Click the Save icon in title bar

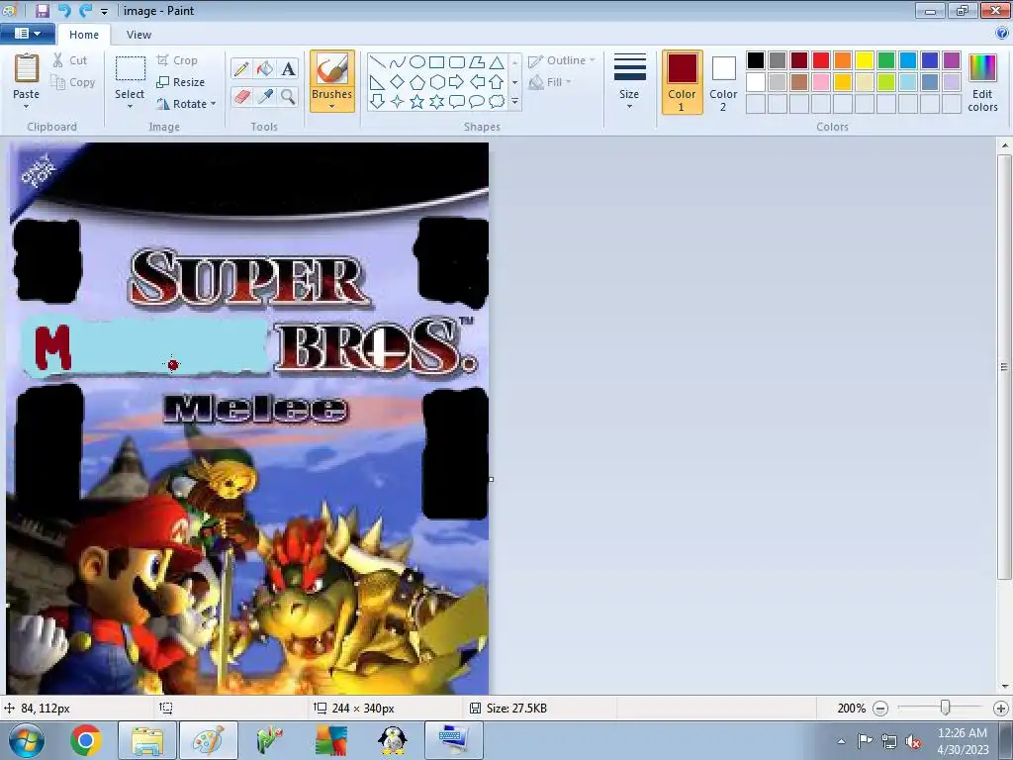coord(42,10)
